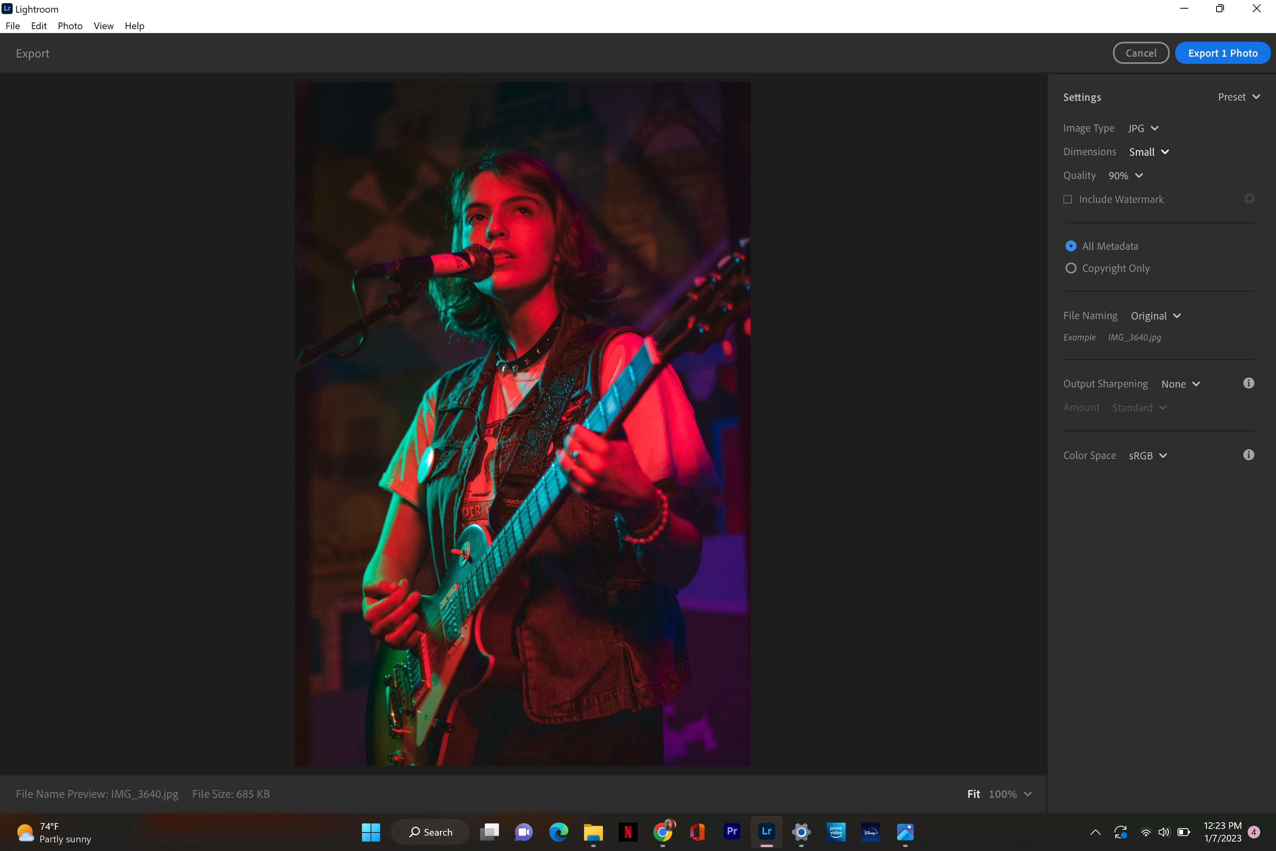The image size is (1276, 851).
Task: Click Export 1 Photo button
Action: pyautogui.click(x=1222, y=53)
